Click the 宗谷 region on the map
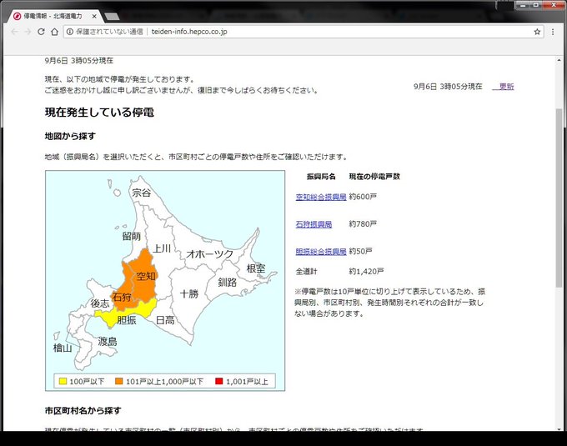 (x=141, y=193)
